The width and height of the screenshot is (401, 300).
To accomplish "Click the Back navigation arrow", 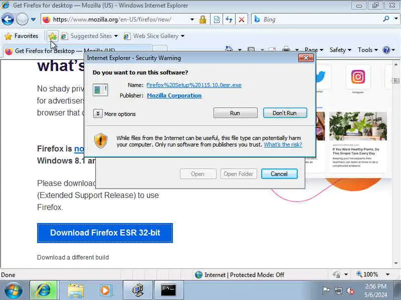I will [8, 19].
